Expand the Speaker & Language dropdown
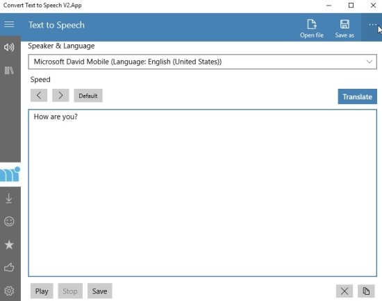This screenshot has height=301, width=382. click(202, 62)
